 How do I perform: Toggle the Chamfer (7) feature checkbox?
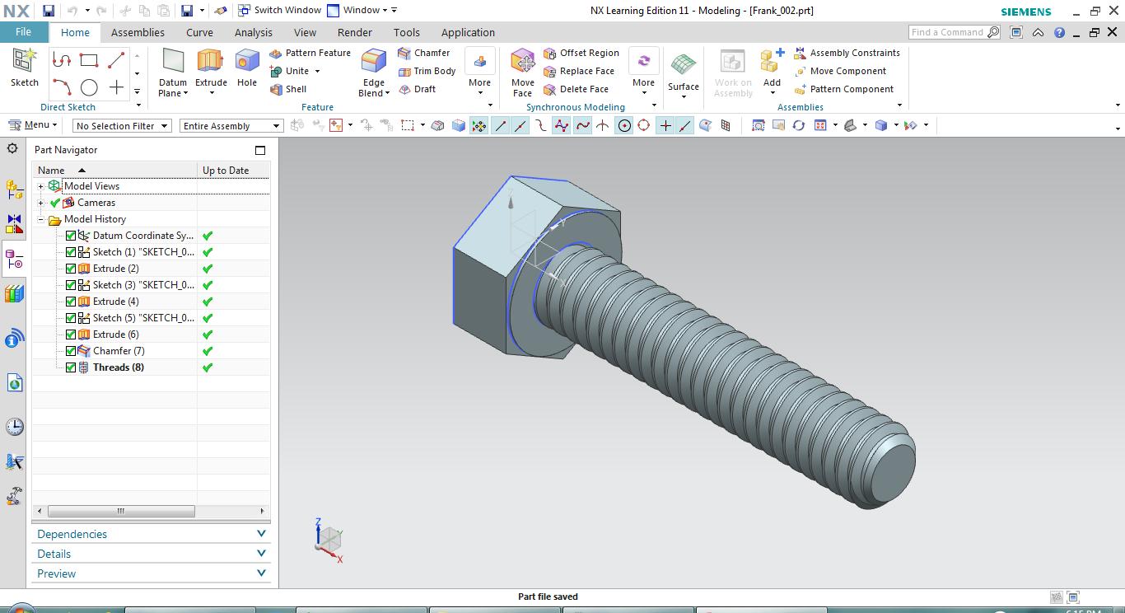tap(71, 351)
